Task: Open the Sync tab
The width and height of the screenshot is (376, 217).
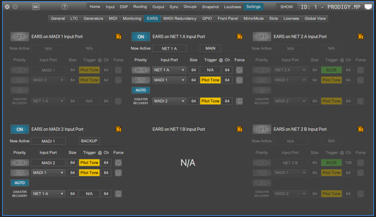Action: 174,7
